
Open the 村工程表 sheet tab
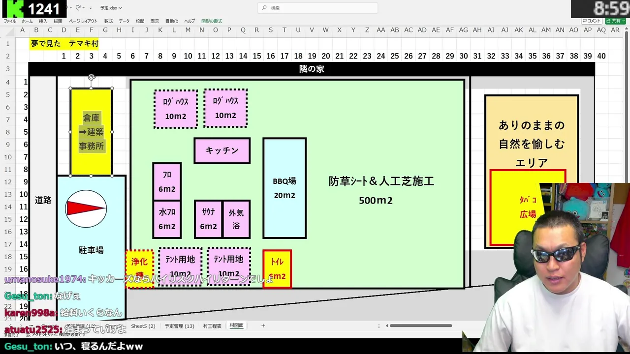coord(212,326)
